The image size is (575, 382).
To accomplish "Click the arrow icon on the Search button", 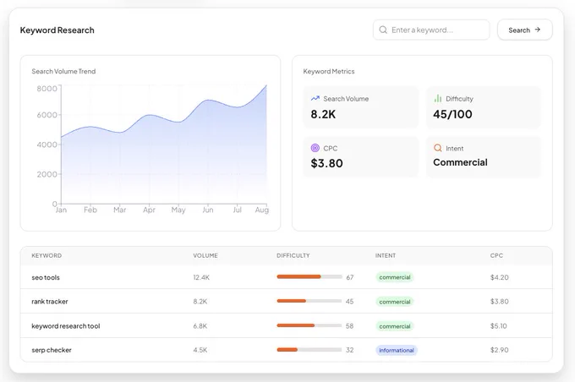I will pyautogui.click(x=538, y=30).
